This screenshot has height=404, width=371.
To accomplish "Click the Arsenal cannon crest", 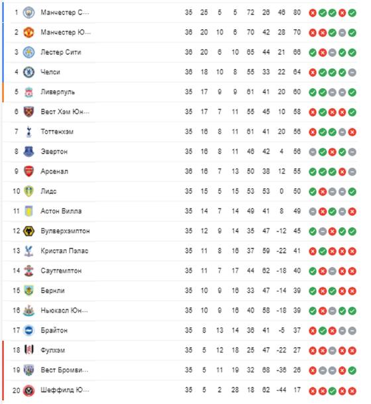I will pos(28,172).
